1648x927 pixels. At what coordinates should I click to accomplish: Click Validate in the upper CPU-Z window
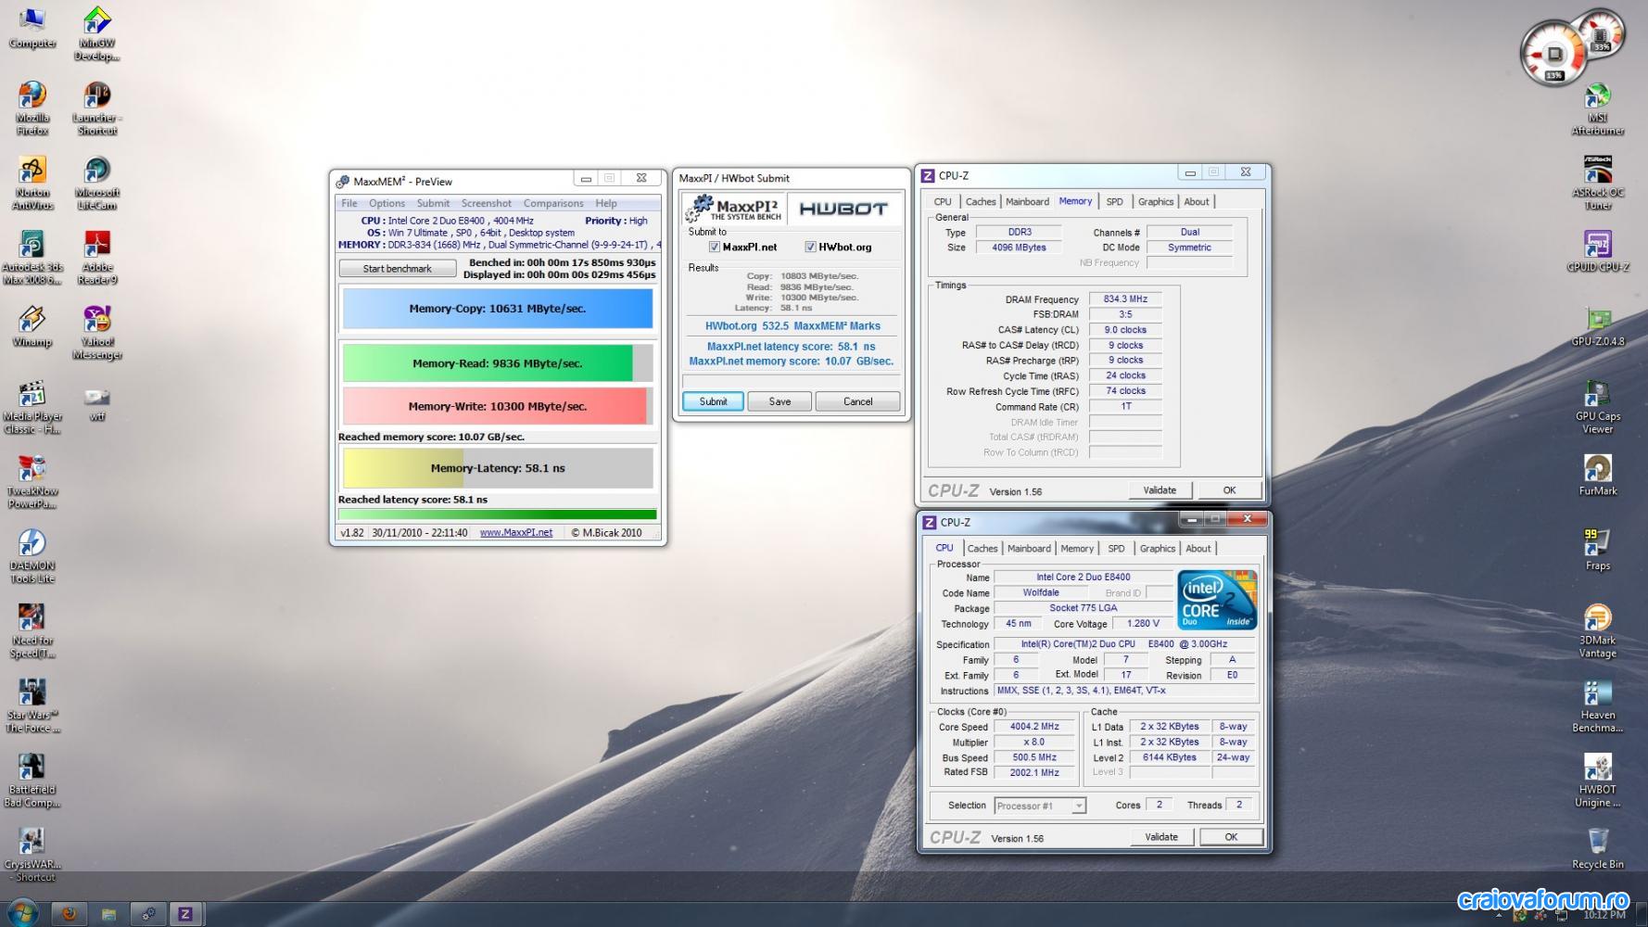tap(1160, 490)
